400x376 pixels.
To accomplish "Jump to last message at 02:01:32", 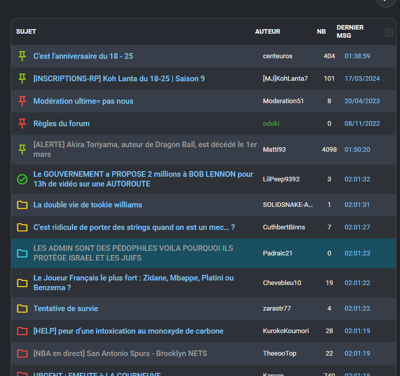I will 357,179.
